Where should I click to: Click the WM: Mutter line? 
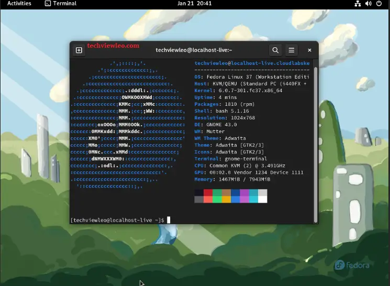[x=209, y=131]
